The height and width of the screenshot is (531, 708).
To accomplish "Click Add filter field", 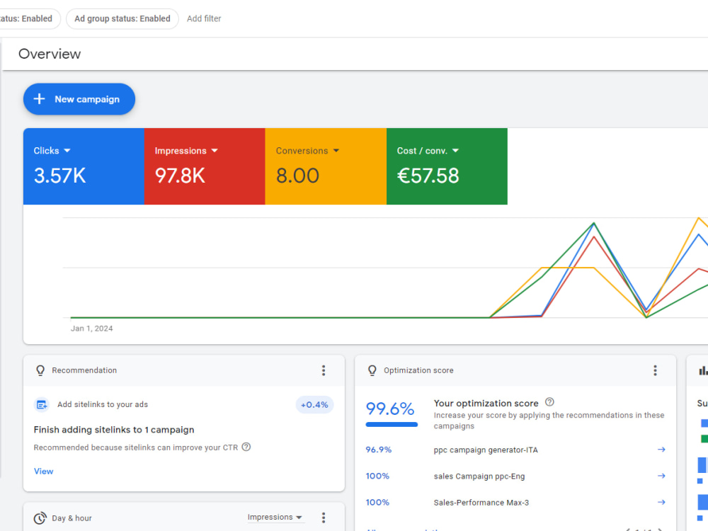I will coord(204,18).
